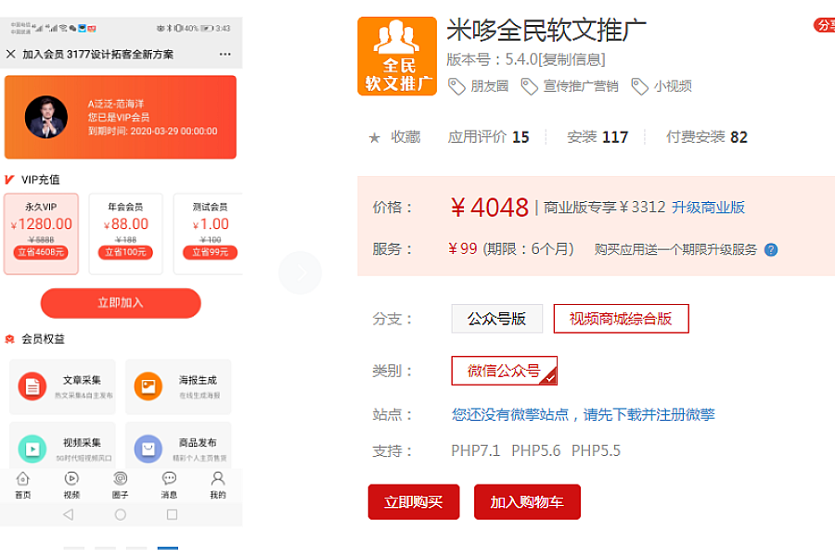Image resolution: width=835 pixels, height=556 pixels.
Task: Select the 年会会员 88.00 plan card
Action: click(x=125, y=234)
